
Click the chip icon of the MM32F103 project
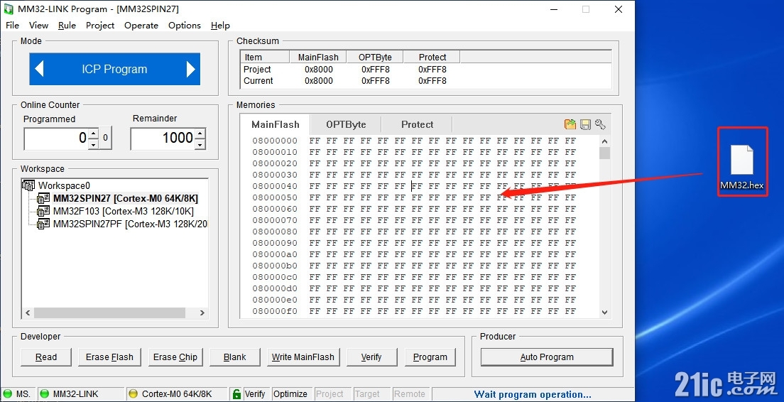[x=44, y=211]
